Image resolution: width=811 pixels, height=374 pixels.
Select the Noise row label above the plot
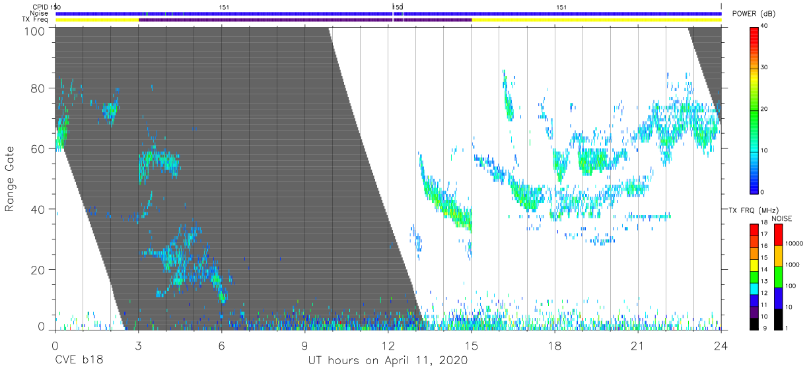tap(40, 13)
